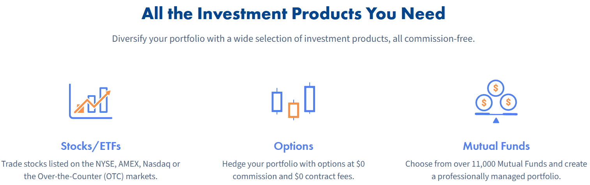
Task: Click the blue triangle fulcrum under the scale
Action: [x=496, y=121]
